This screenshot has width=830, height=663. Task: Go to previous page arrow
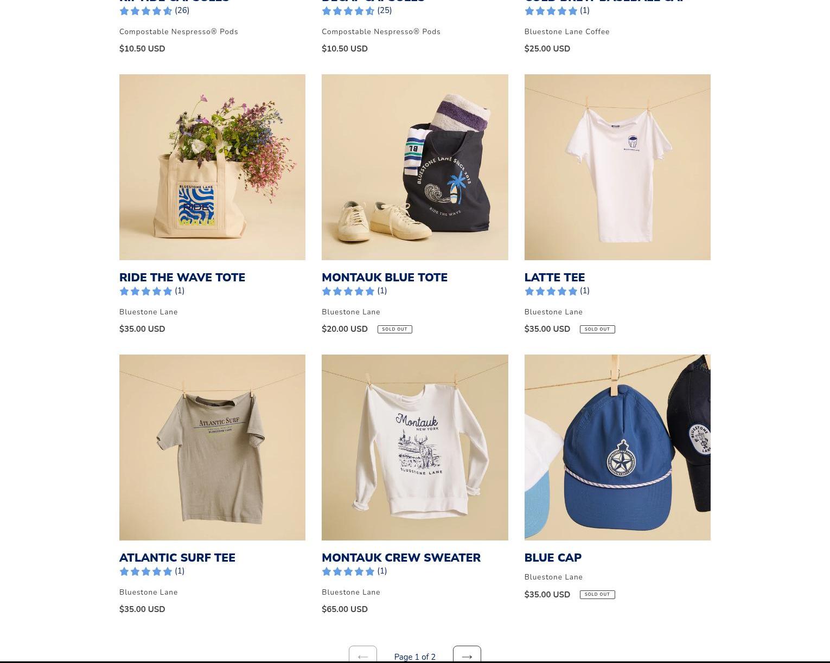(362, 655)
